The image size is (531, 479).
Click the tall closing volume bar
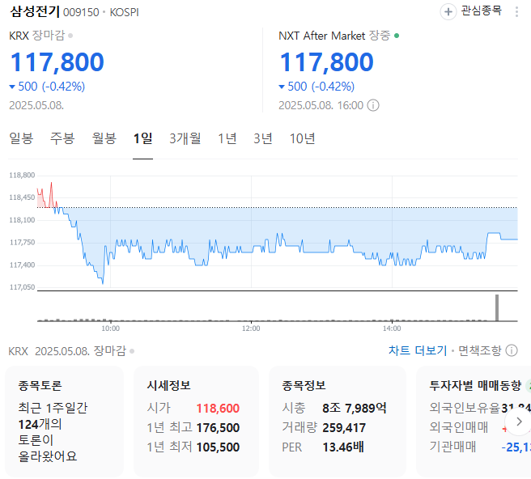pos(497,307)
